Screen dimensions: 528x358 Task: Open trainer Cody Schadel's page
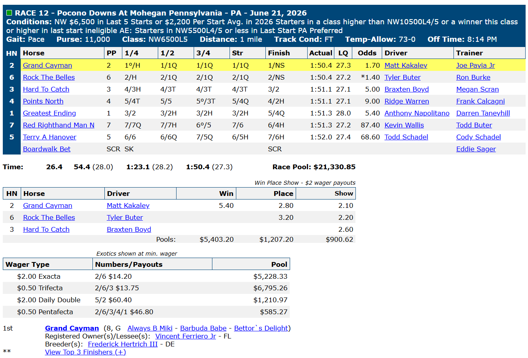[478, 137]
